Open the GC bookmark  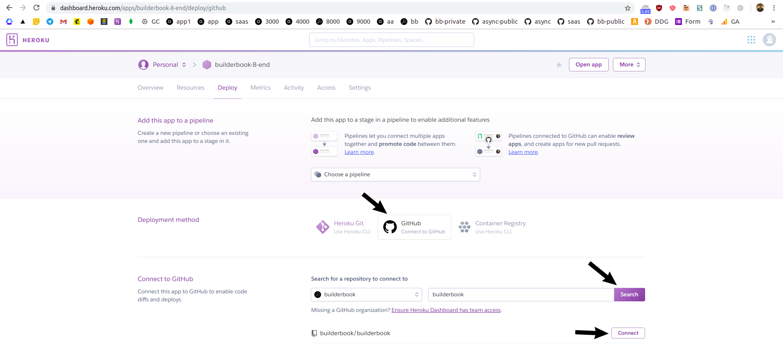point(151,22)
